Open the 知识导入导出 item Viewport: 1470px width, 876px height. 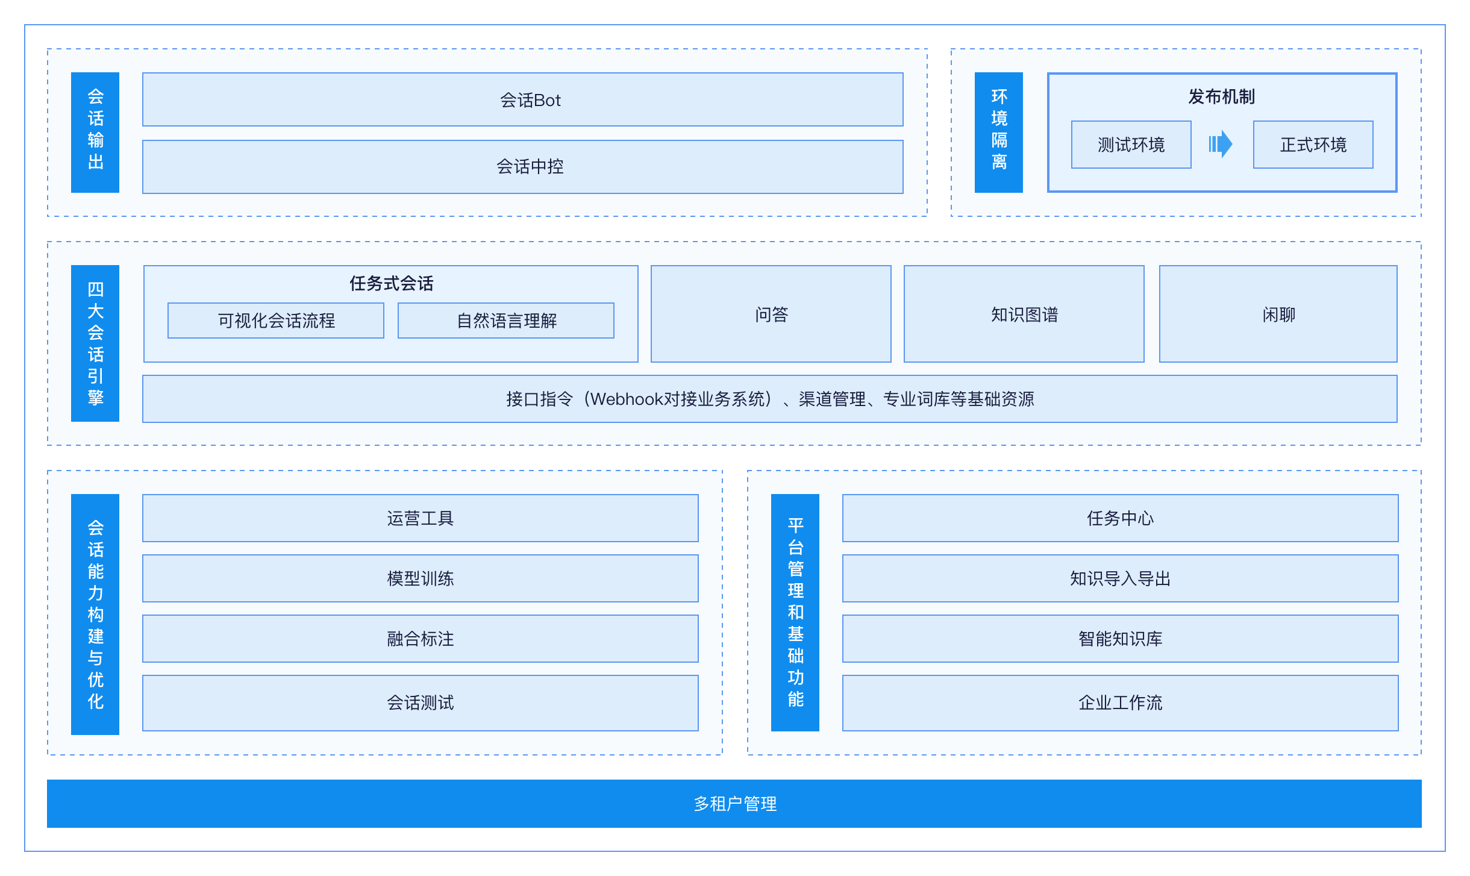pyautogui.click(x=1121, y=578)
